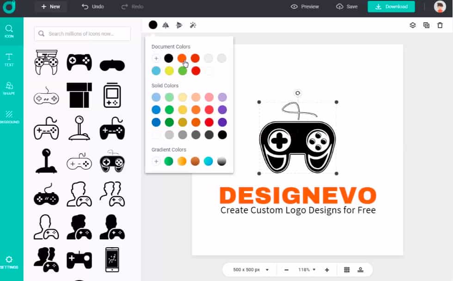Toggle the alignment guide button beside the grid
This screenshot has width=453, height=281.
360,270
